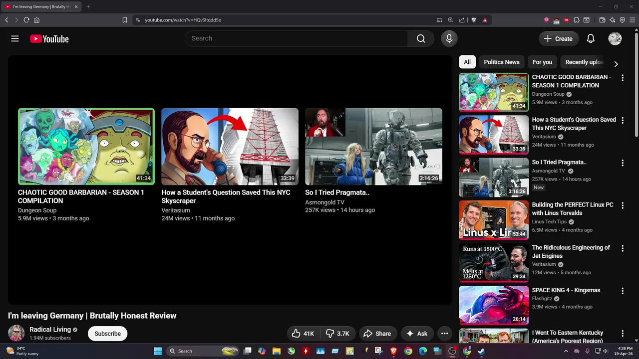The width and height of the screenshot is (639, 359).
Task: Open the browser home page button
Action: 36,20
